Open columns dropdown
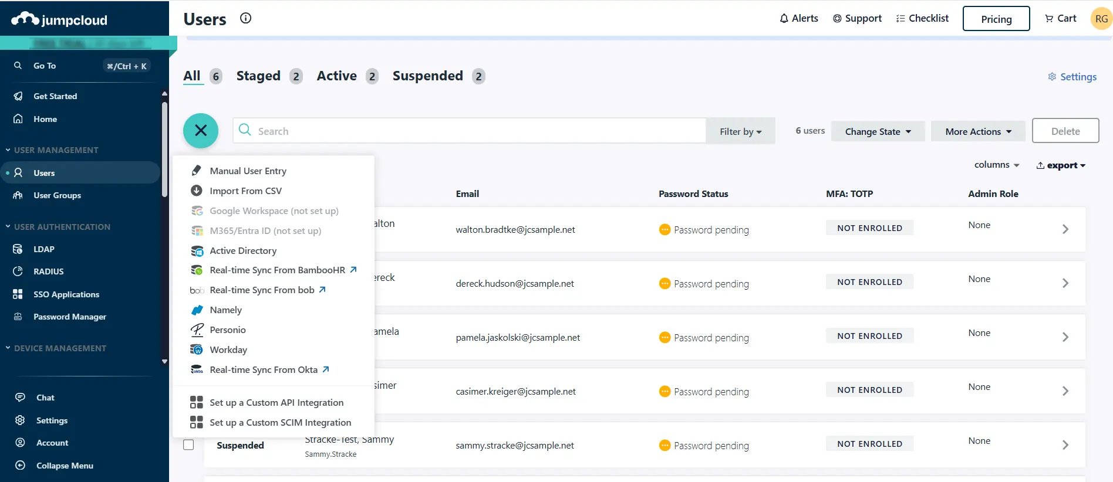This screenshot has height=482, width=1113. (x=997, y=165)
